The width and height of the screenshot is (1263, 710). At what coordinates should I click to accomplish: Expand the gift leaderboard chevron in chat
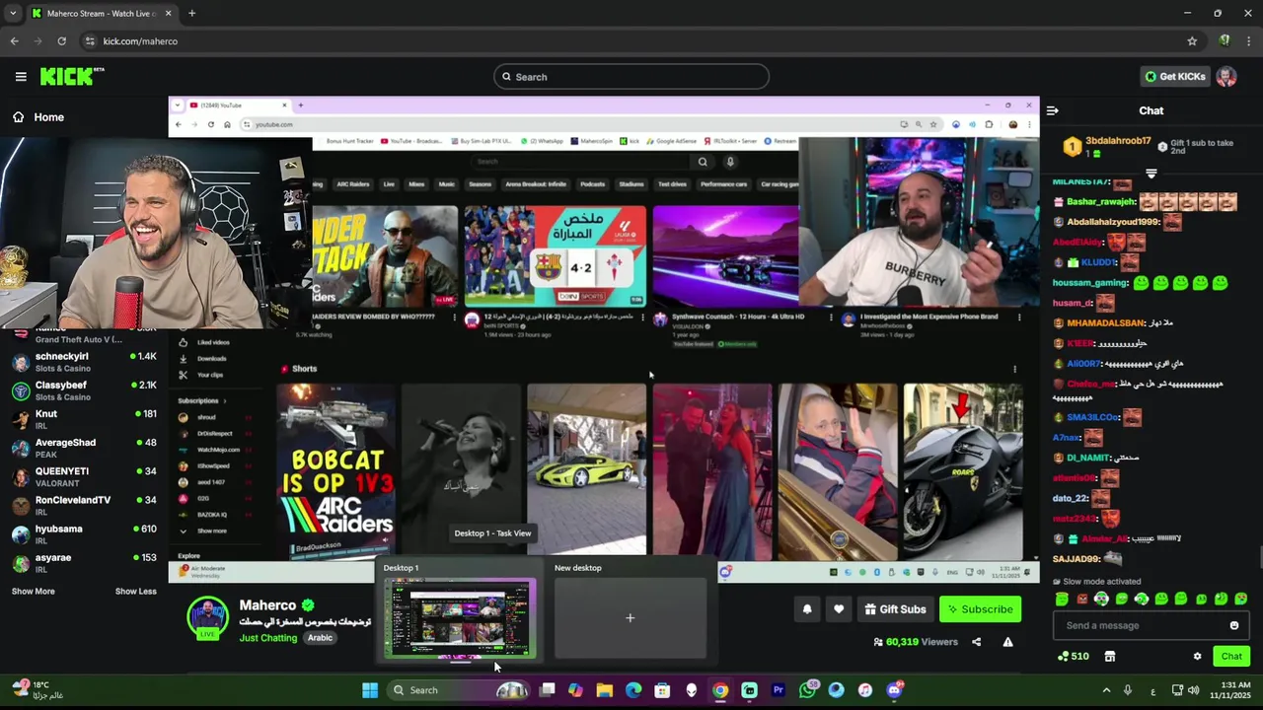pyautogui.click(x=1152, y=174)
